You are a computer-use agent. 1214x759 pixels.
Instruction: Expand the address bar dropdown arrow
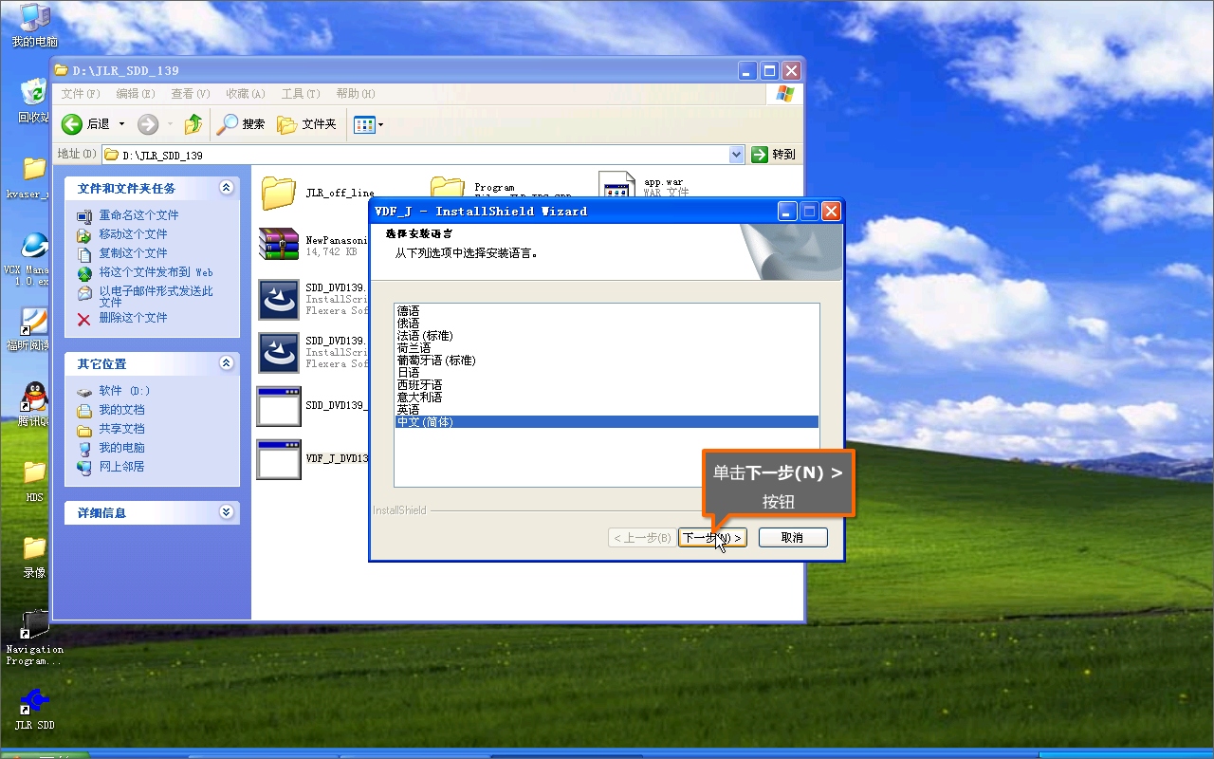click(737, 155)
